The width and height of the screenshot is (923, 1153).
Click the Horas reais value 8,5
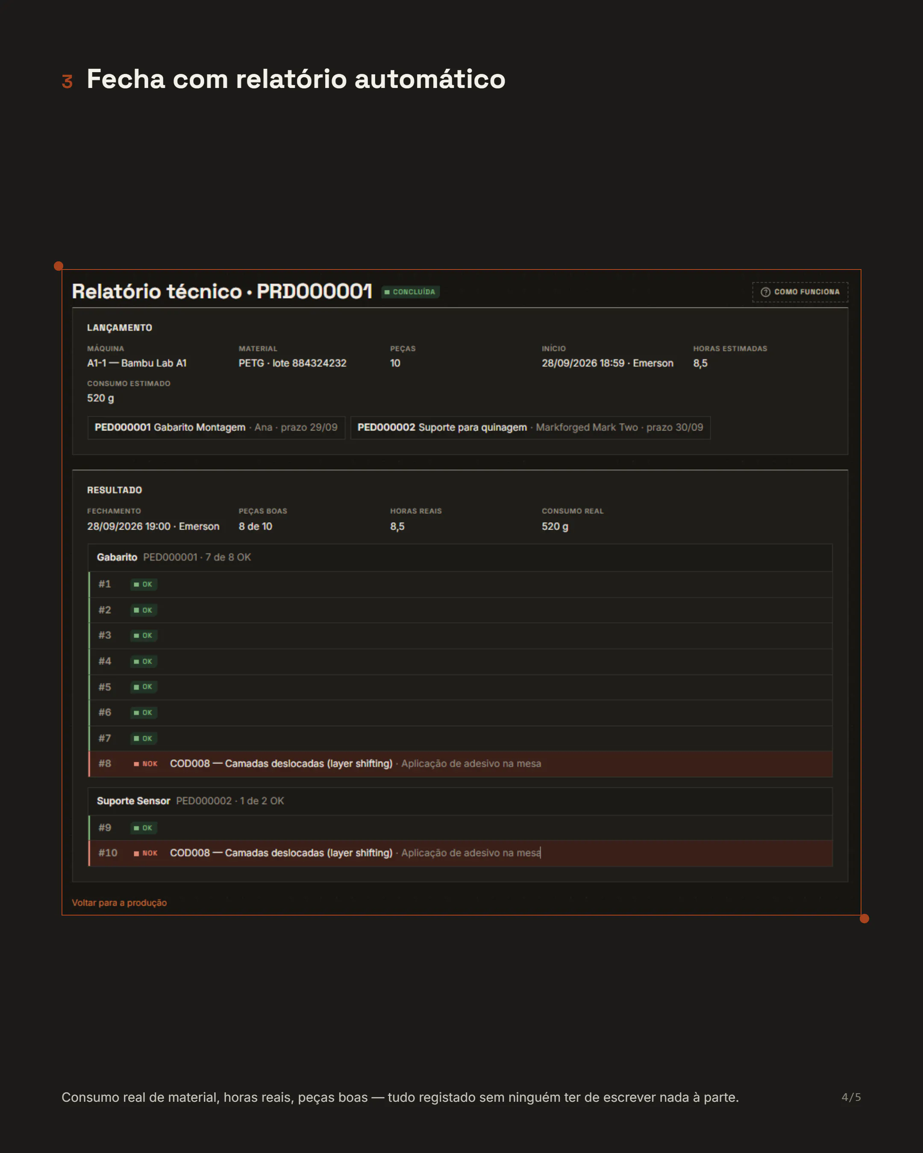coord(397,526)
